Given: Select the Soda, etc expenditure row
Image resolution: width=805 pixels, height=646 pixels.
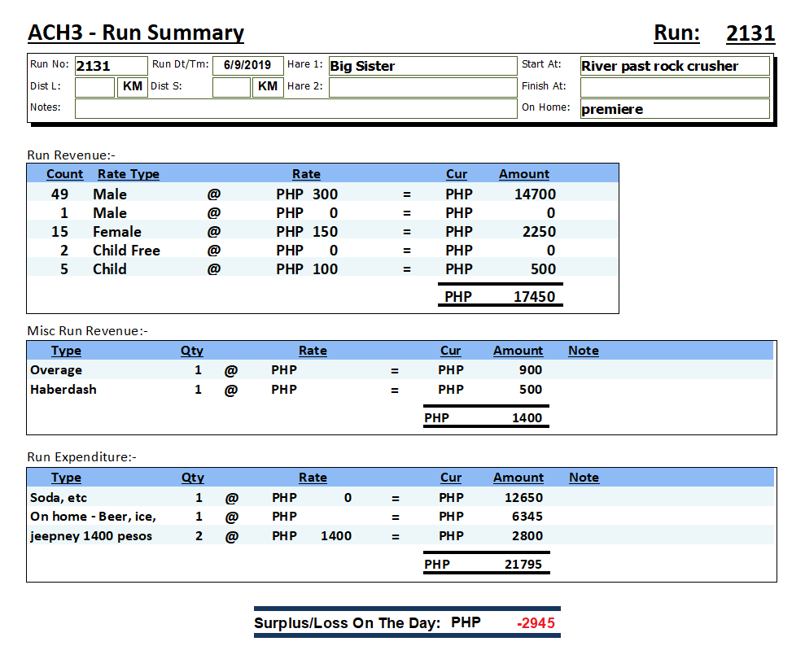Looking at the screenshot, I should (59, 498).
